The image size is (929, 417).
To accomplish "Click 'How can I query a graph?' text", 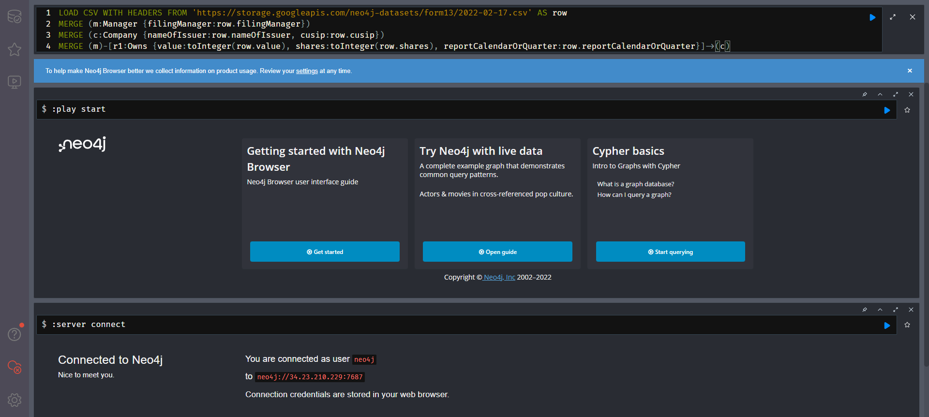I will (x=634, y=195).
